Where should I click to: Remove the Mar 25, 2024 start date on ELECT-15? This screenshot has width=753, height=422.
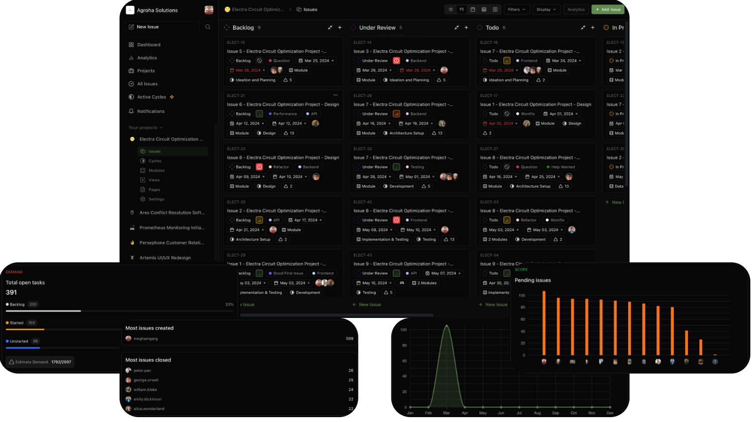tap(333, 61)
